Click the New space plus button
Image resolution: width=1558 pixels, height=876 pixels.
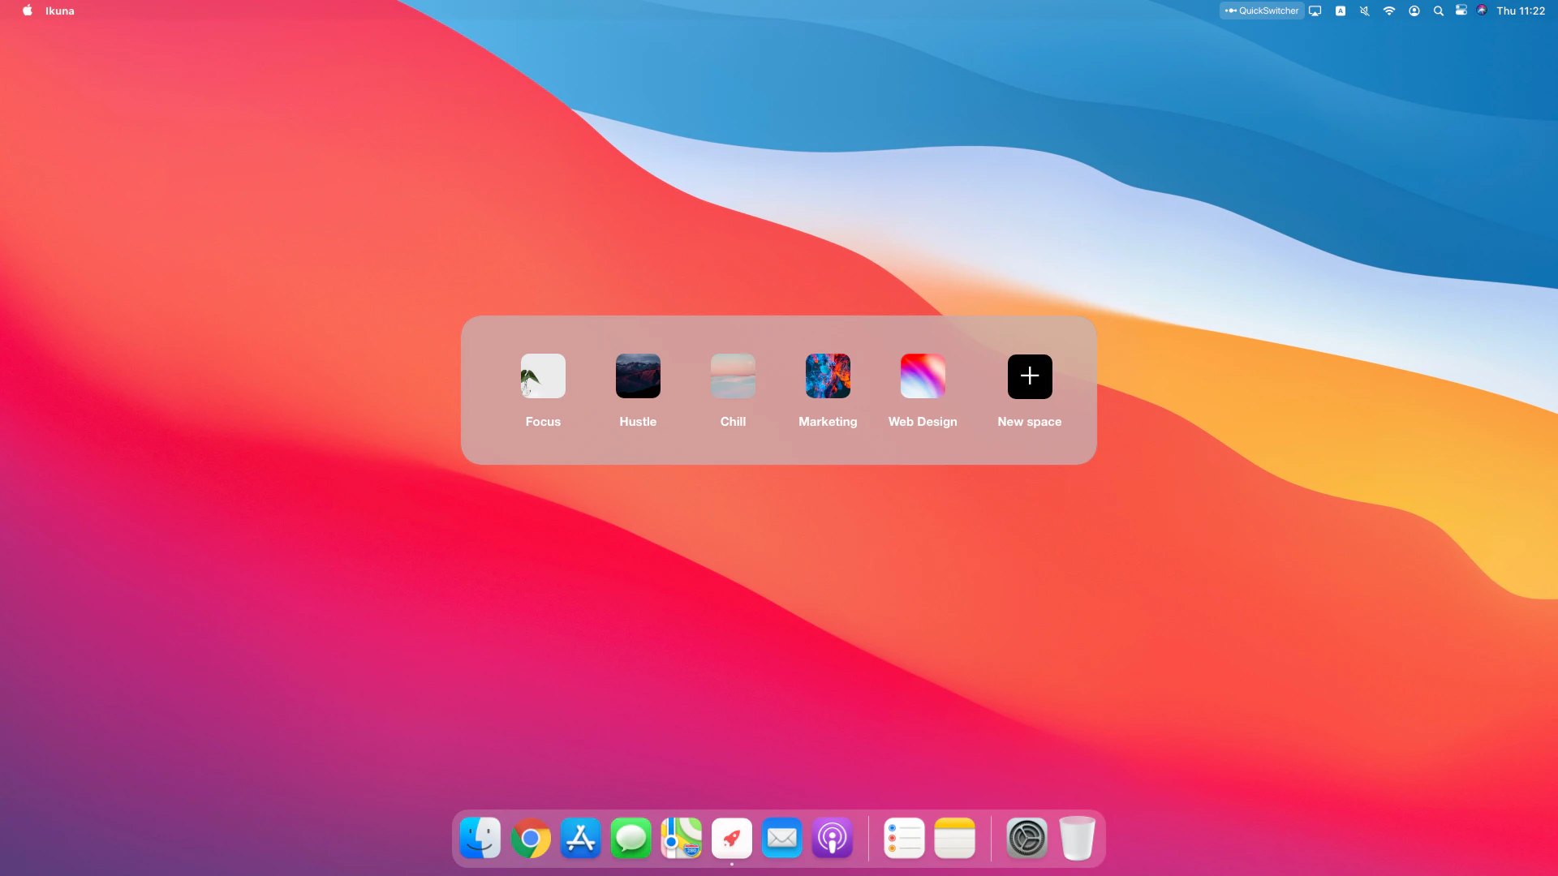pos(1030,376)
